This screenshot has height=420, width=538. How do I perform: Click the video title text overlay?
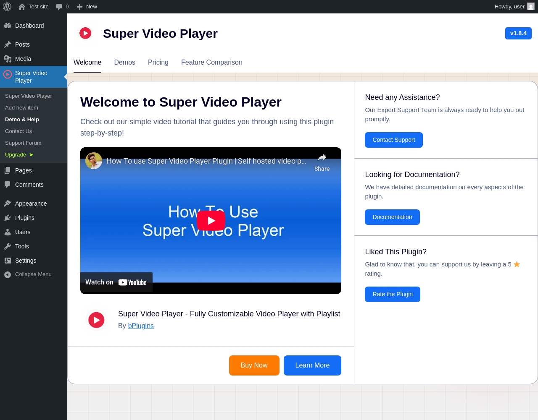(206, 161)
